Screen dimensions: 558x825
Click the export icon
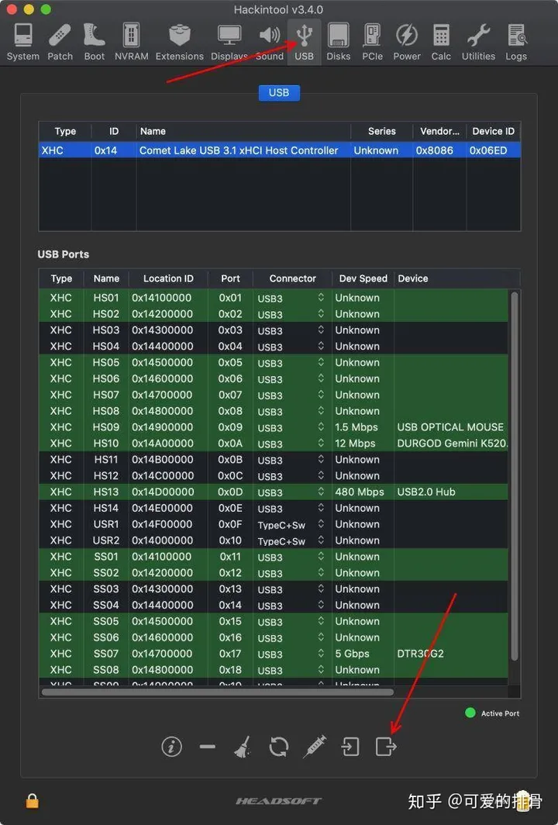(x=385, y=746)
